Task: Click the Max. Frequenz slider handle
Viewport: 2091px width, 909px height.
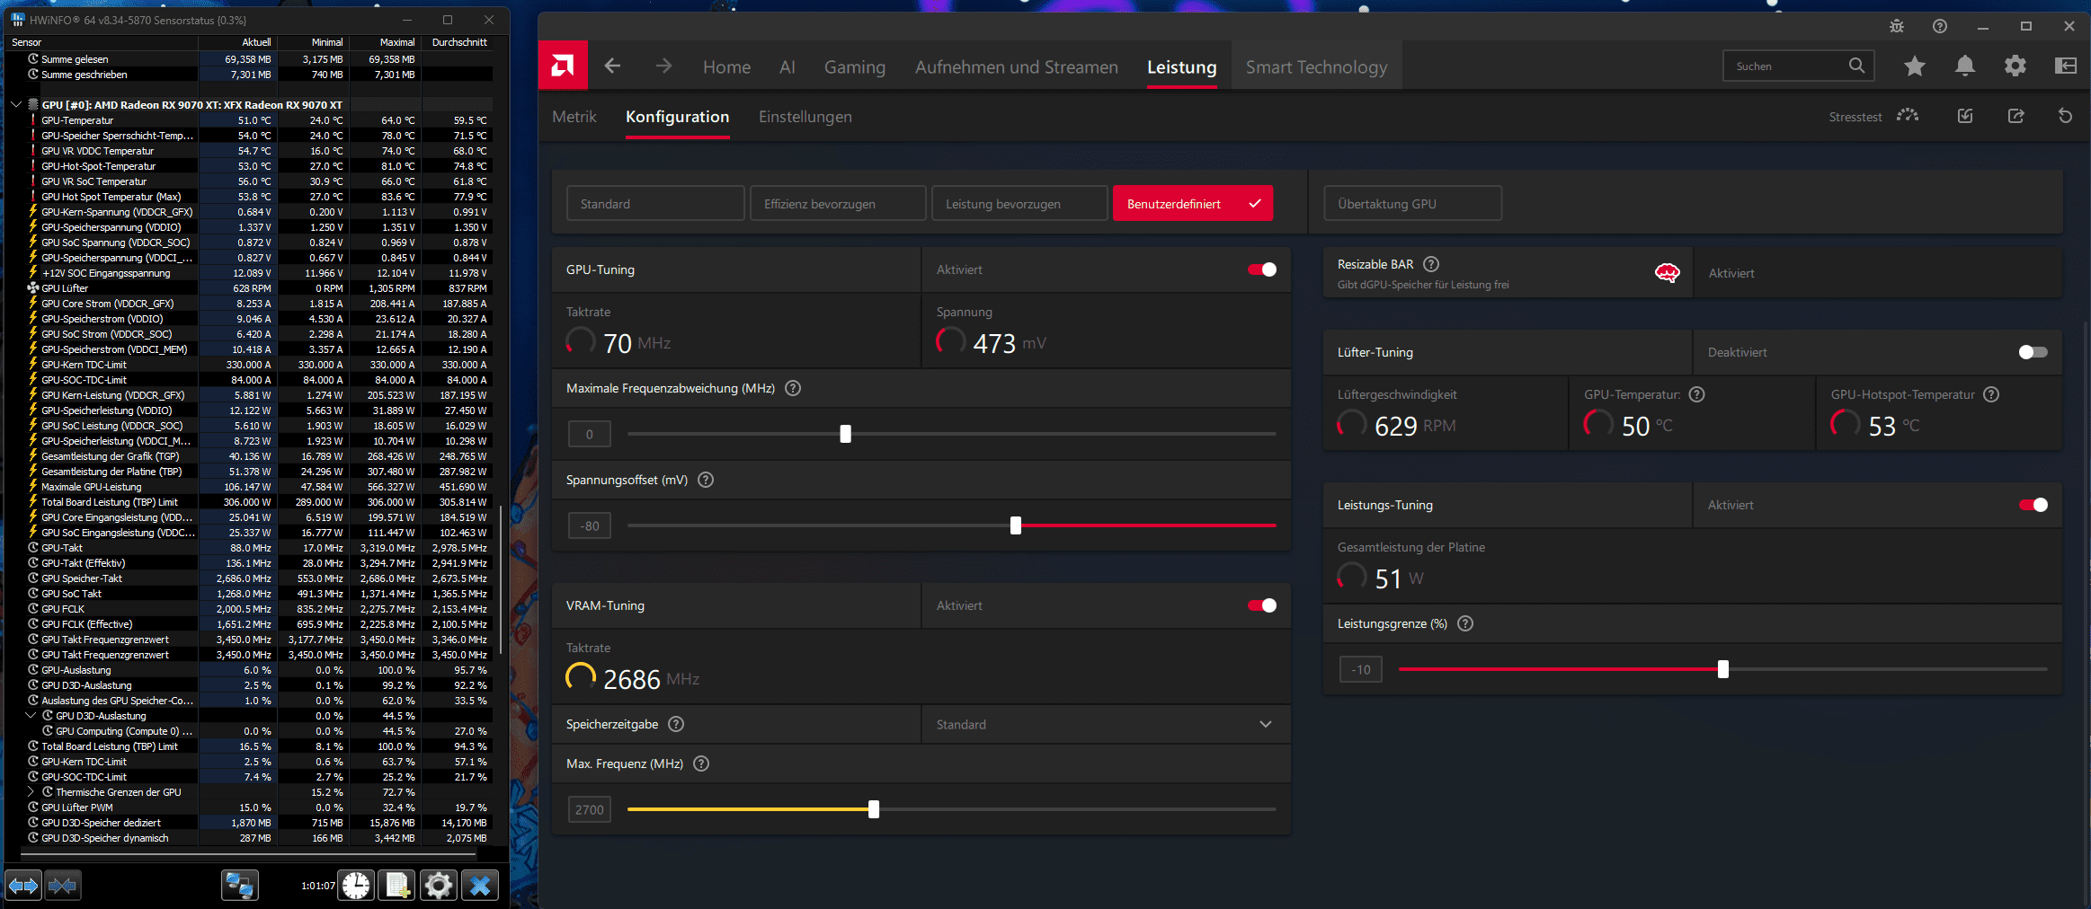Action: click(x=874, y=809)
